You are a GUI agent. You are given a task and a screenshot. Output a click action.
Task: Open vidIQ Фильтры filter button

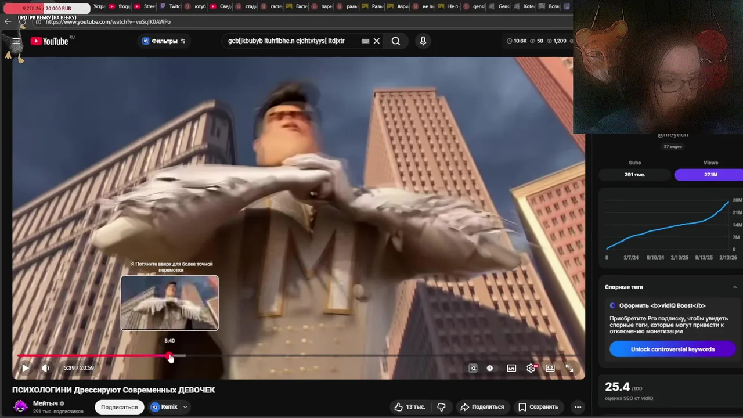(x=164, y=41)
